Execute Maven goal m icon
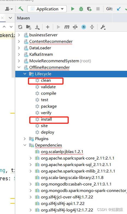127x214 pixels. coord(67,27)
